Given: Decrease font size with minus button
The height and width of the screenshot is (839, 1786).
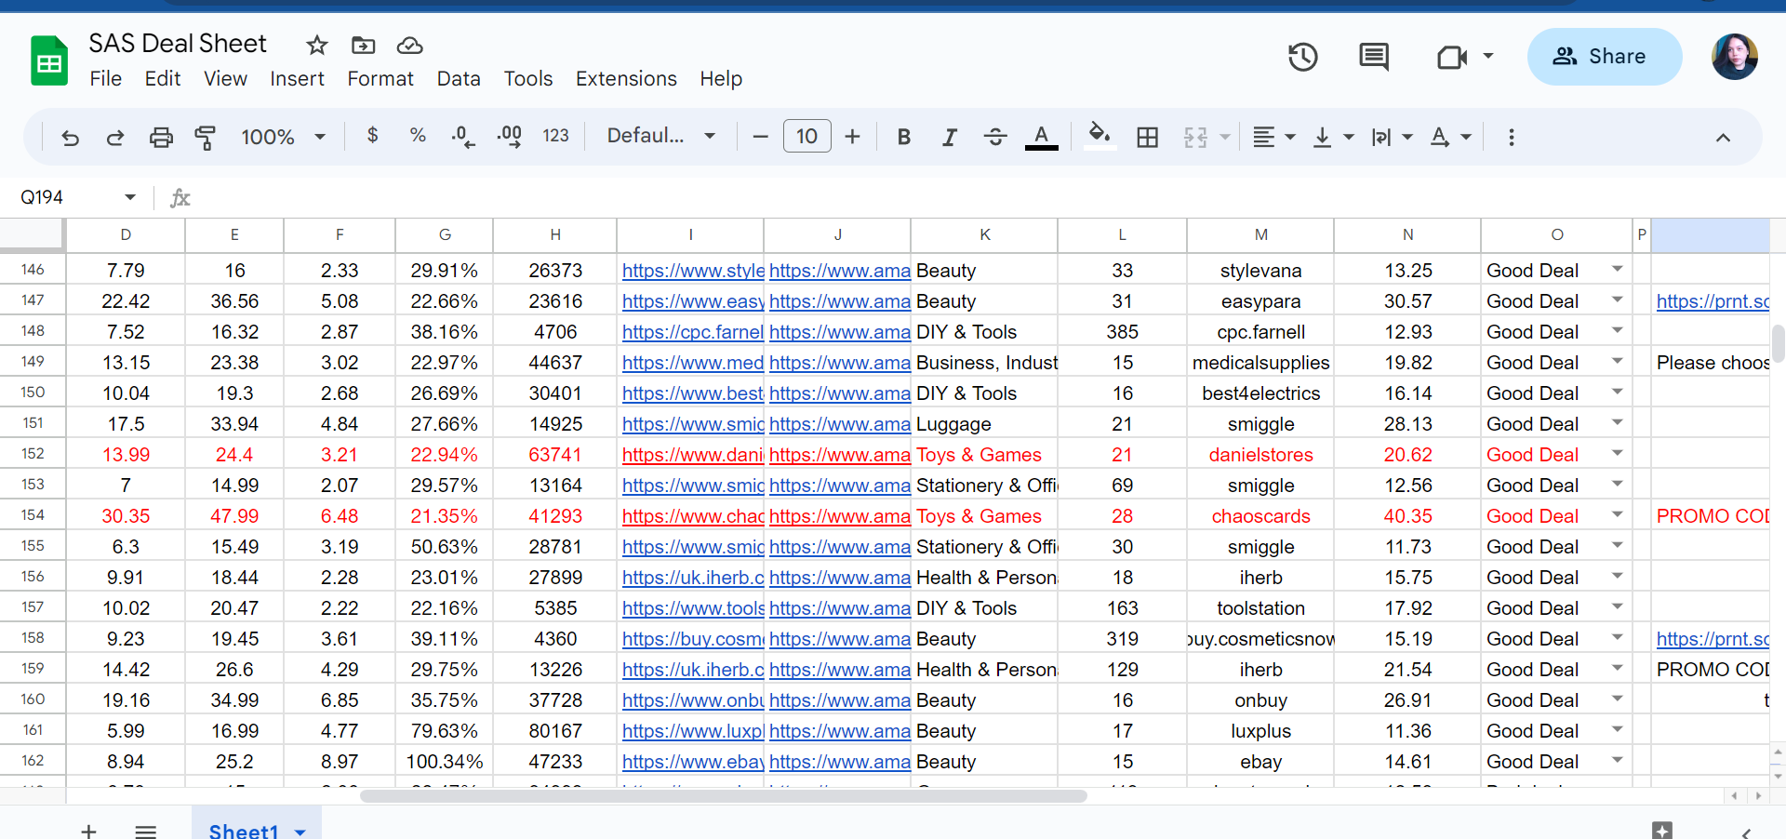Looking at the screenshot, I should pos(760,137).
